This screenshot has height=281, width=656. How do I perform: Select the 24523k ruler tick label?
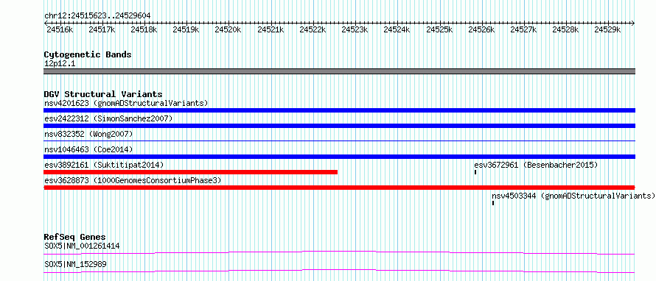[x=355, y=29]
